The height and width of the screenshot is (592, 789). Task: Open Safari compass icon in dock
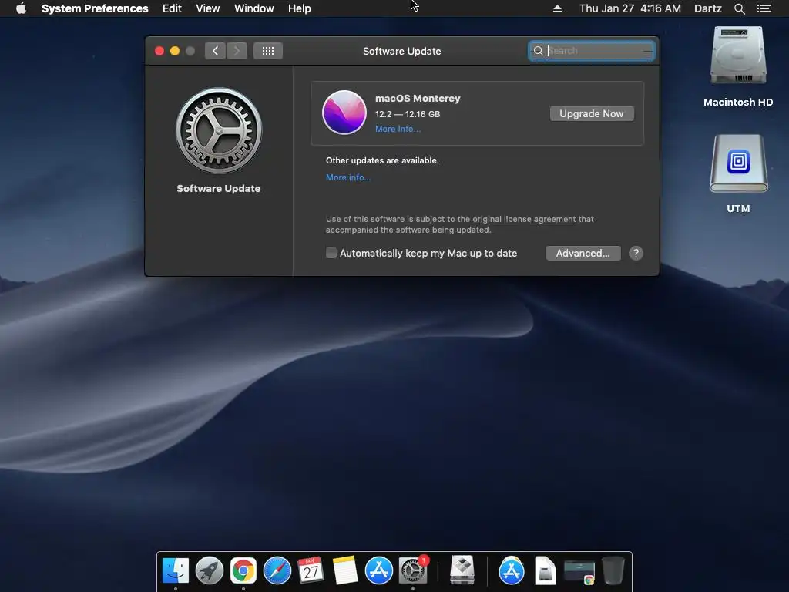pos(277,571)
